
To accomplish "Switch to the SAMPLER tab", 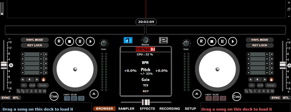I will click(x=126, y=109).
